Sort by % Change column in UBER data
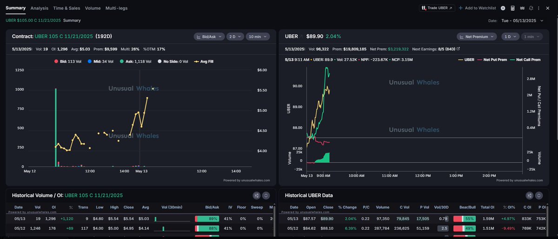The height and width of the screenshot is (239, 558). 346,207
